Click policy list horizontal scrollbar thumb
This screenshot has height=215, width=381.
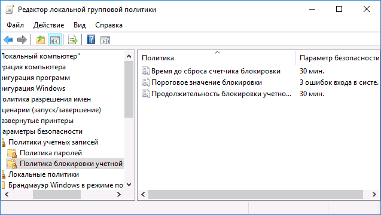[x=255, y=194]
